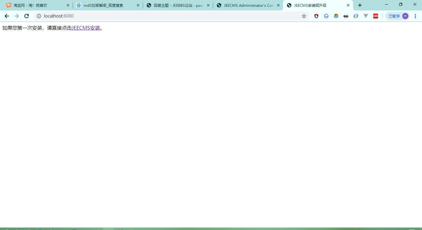Screen dimensions: 422x230
Task: Open a new browser tab
Action: 360,5
